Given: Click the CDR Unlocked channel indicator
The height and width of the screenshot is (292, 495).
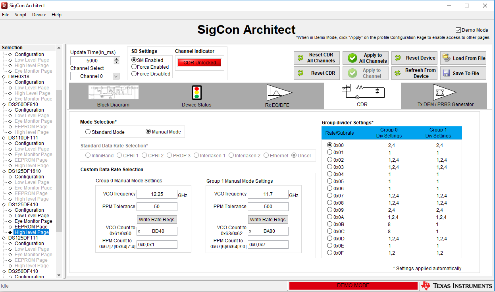Looking at the screenshot, I should pyautogui.click(x=200, y=63).
